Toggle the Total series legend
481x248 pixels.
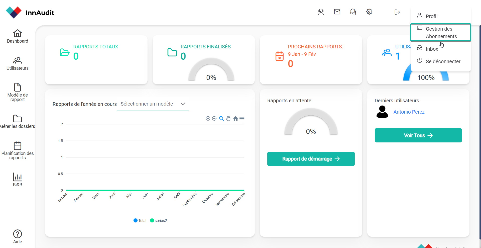tap(140, 221)
